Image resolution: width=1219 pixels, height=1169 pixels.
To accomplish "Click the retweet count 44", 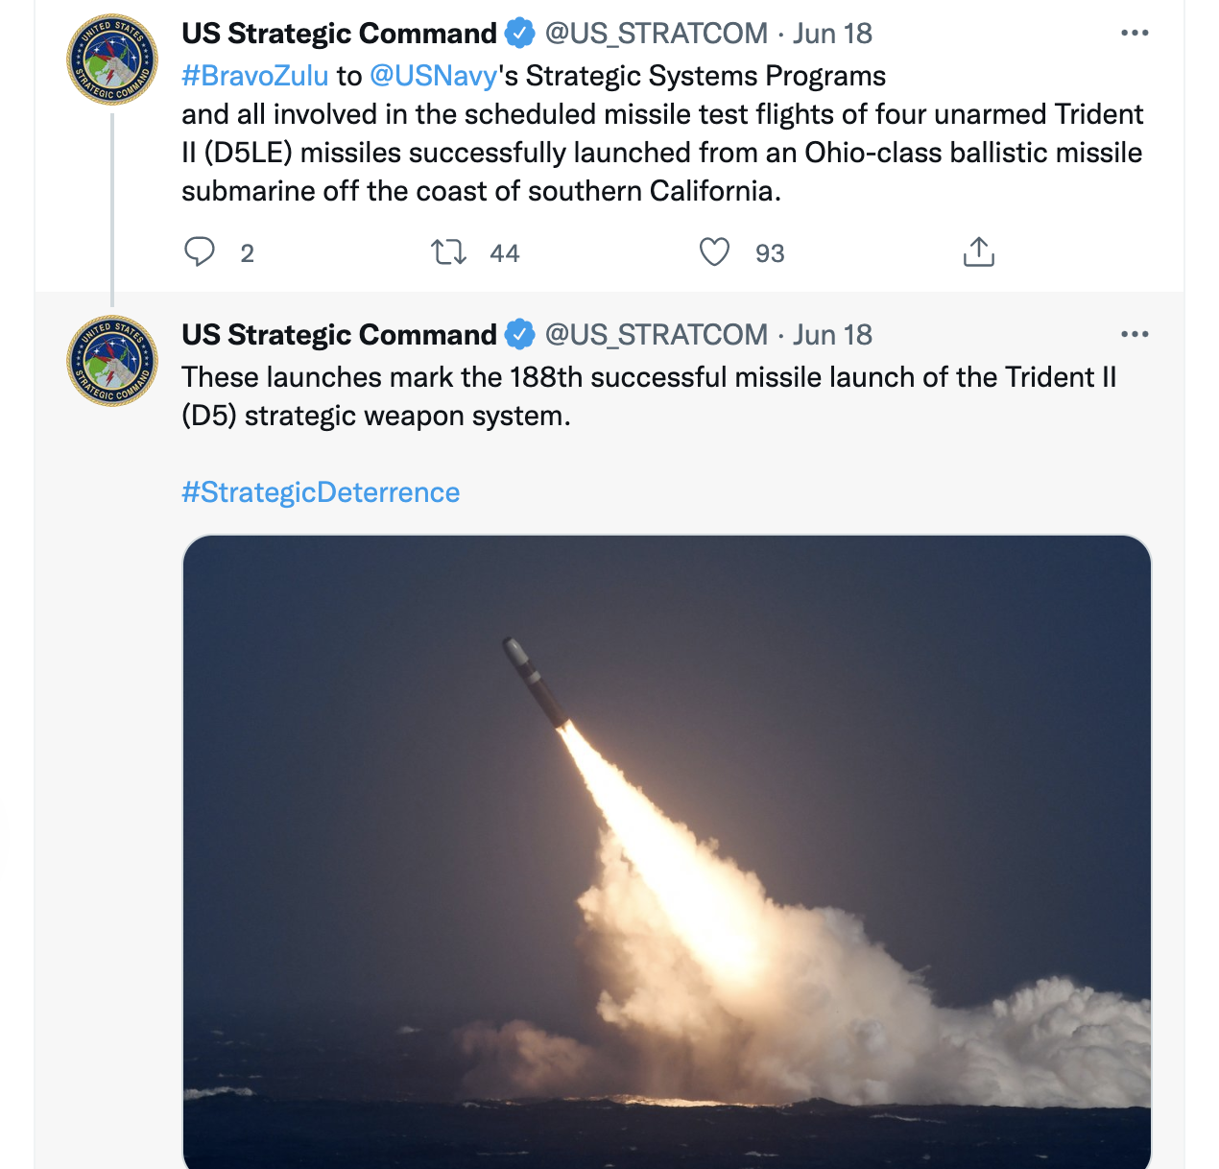I will pyautogui.click(x=505, y=253).
